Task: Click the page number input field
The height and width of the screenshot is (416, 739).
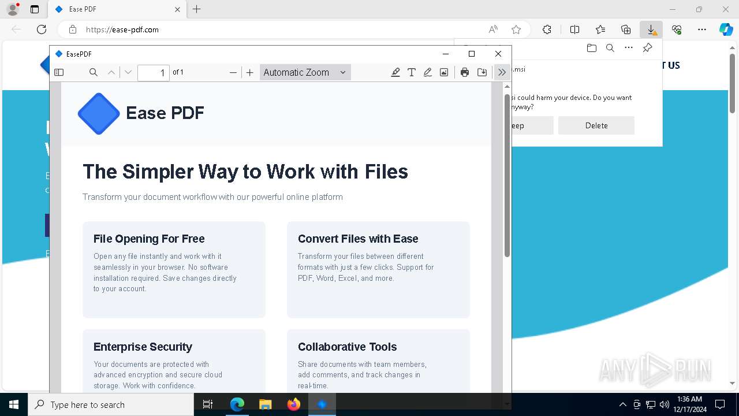Action: [x=154, y=72]
